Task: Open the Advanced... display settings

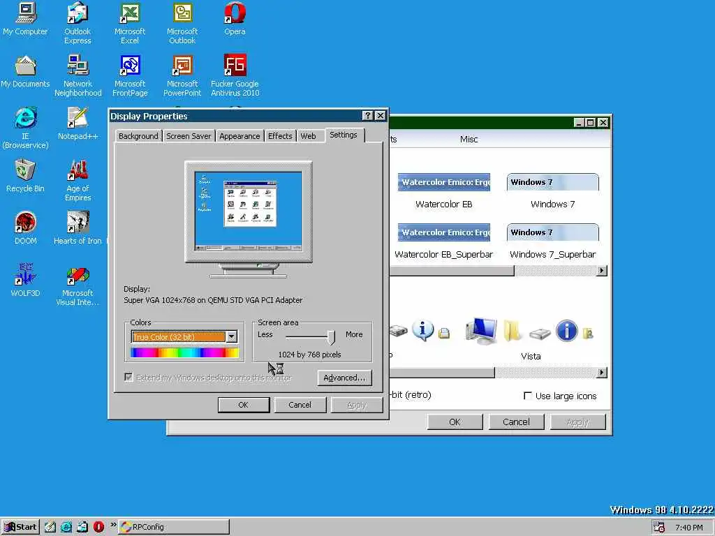Action: click(344, 378)
